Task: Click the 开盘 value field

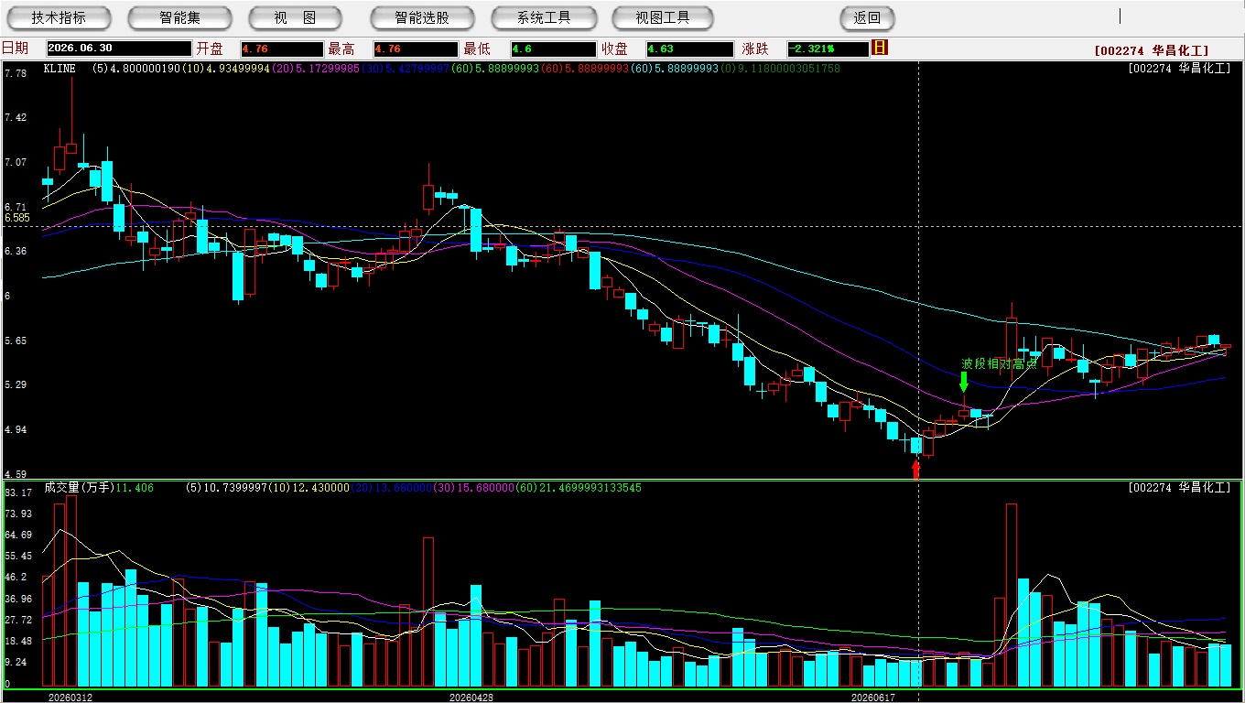Action: [x=282, y=49]
